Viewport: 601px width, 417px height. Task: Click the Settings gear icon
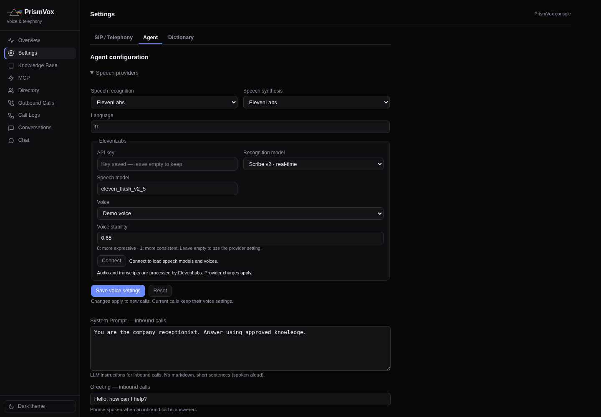coord(11,53)
